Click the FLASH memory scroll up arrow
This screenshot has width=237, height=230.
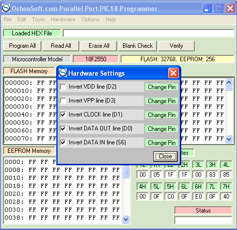(229, 83)
